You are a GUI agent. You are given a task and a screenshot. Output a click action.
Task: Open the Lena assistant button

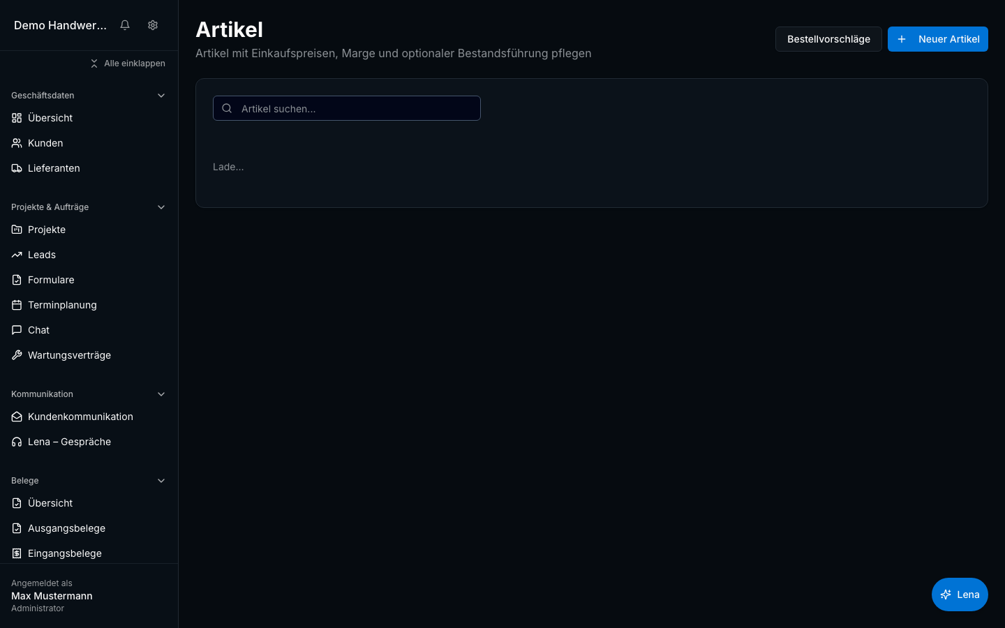[960, 595]
